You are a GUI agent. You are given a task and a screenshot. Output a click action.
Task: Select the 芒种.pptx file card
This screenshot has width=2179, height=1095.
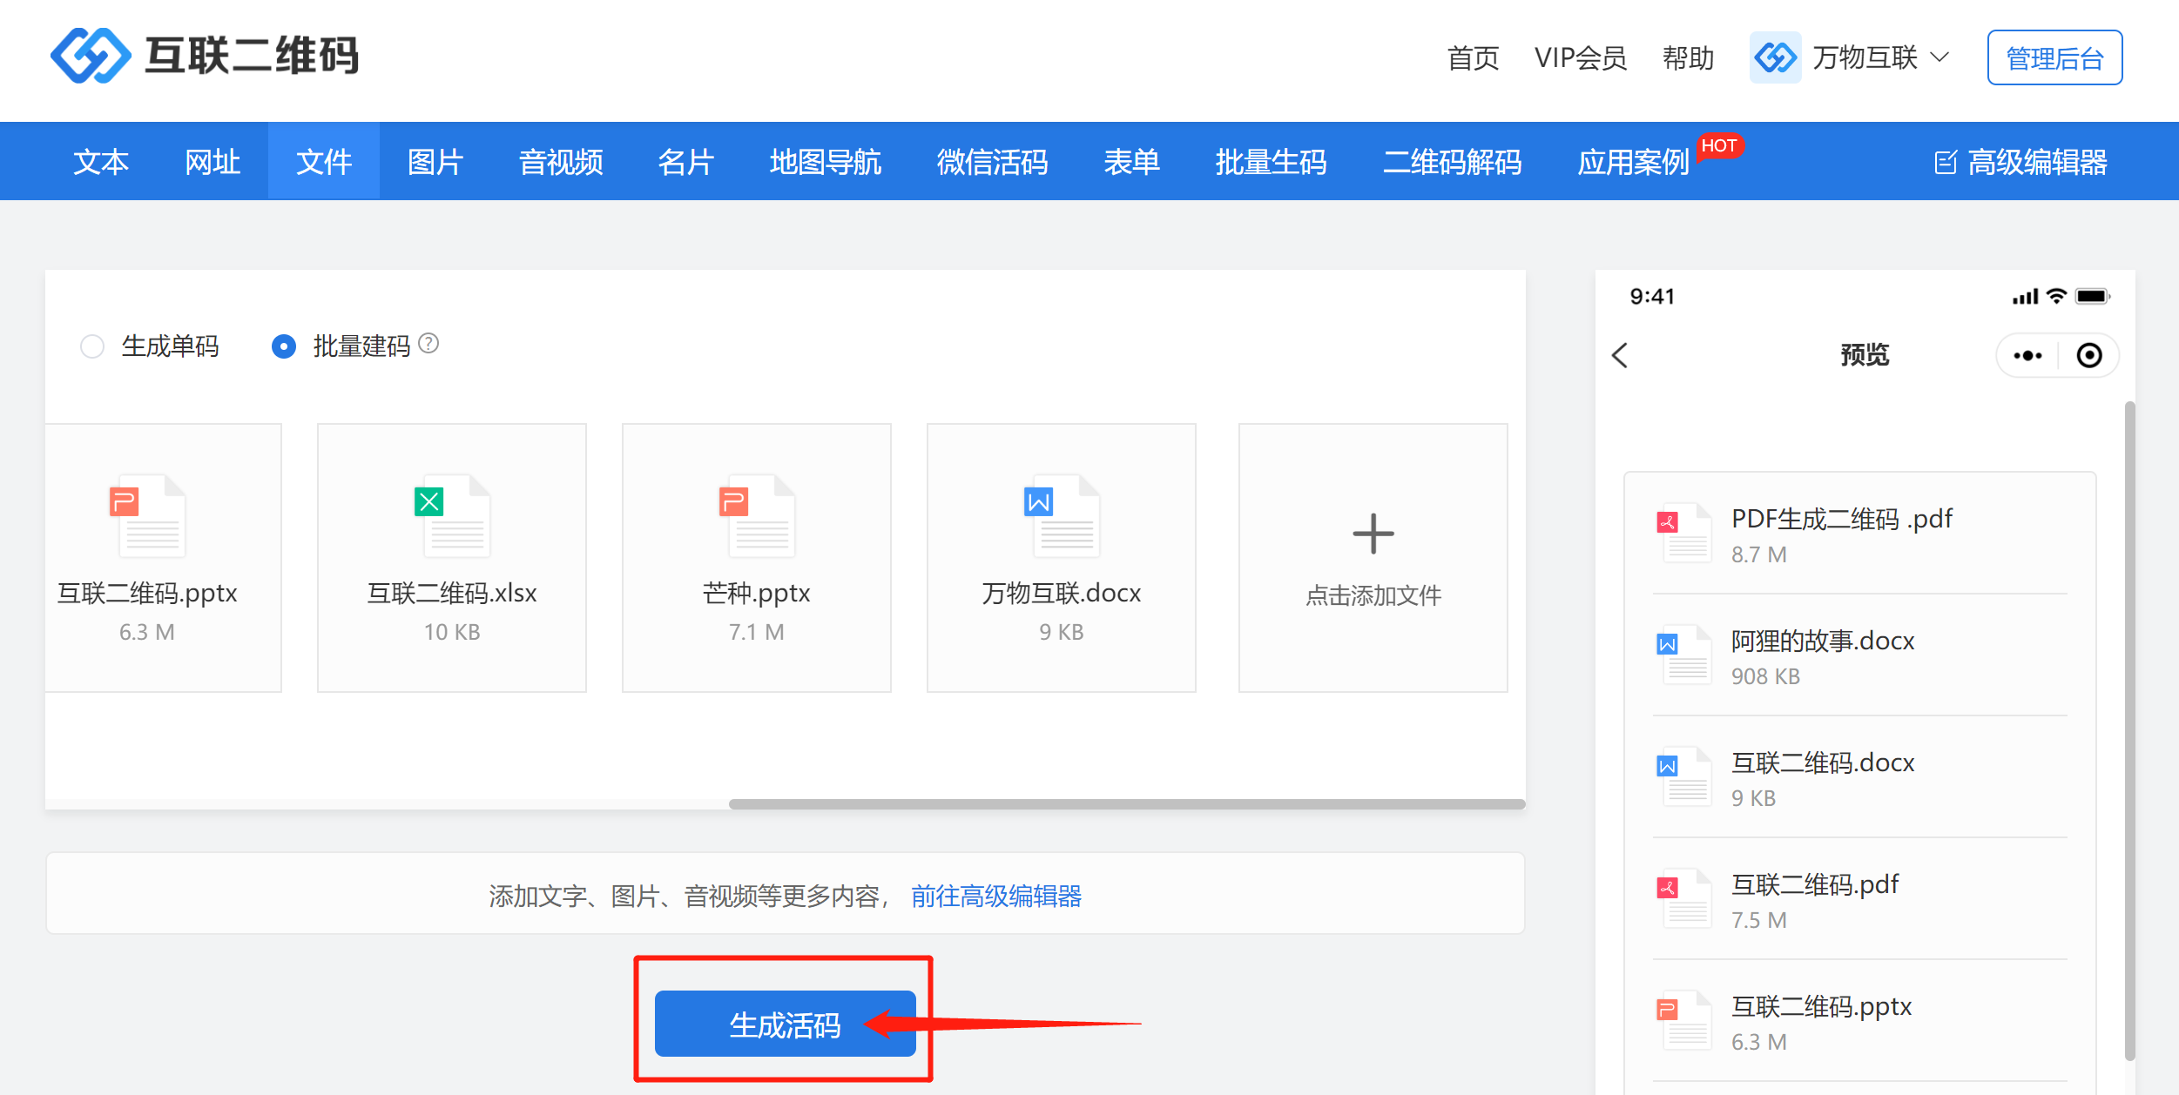click(x=756, y=557)
